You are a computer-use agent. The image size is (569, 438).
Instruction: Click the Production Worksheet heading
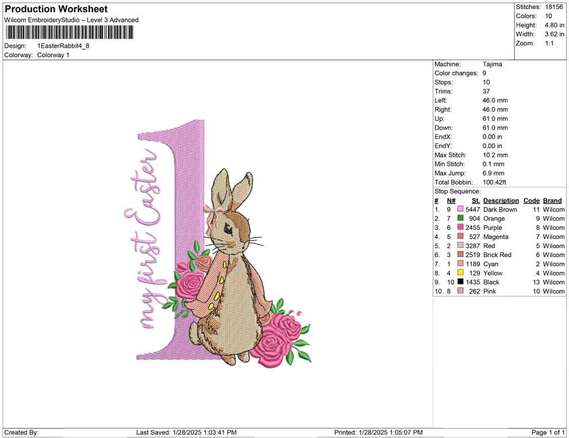(x=56, y=9)
